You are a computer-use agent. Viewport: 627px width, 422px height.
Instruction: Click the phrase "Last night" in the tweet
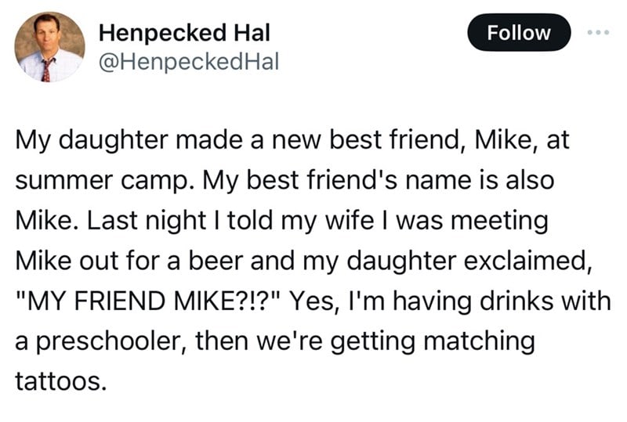click(x=147, y=222)
